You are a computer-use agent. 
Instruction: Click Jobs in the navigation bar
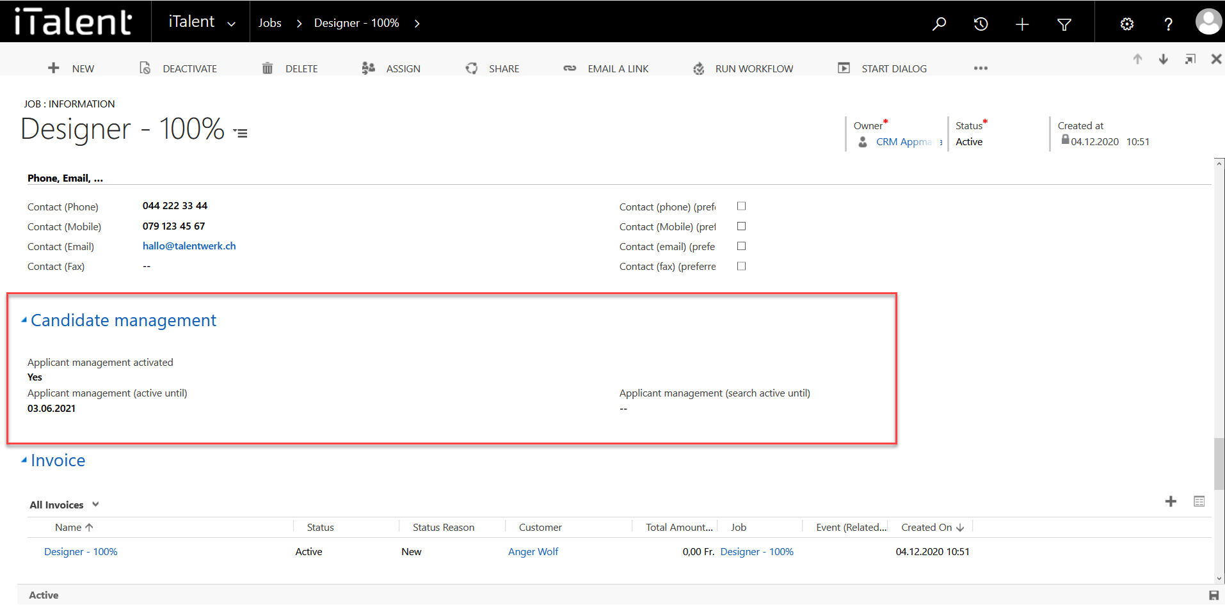click(x=270, y=23)
